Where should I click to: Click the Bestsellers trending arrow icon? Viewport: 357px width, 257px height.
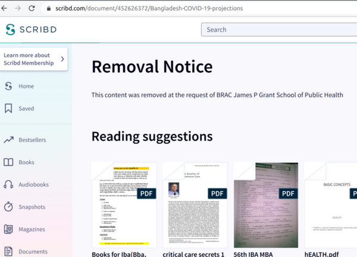[x=9, y=140]
